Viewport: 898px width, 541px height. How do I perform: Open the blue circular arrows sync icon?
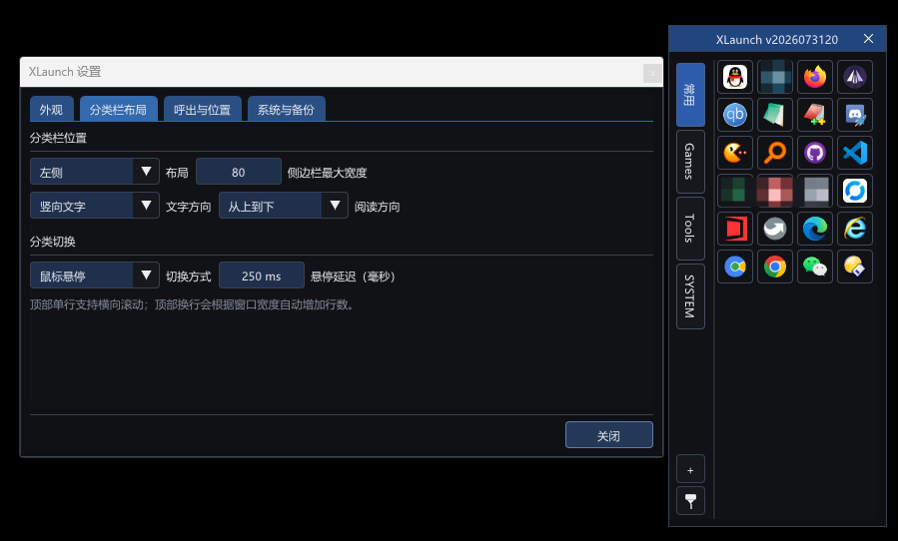pos(854,191)
